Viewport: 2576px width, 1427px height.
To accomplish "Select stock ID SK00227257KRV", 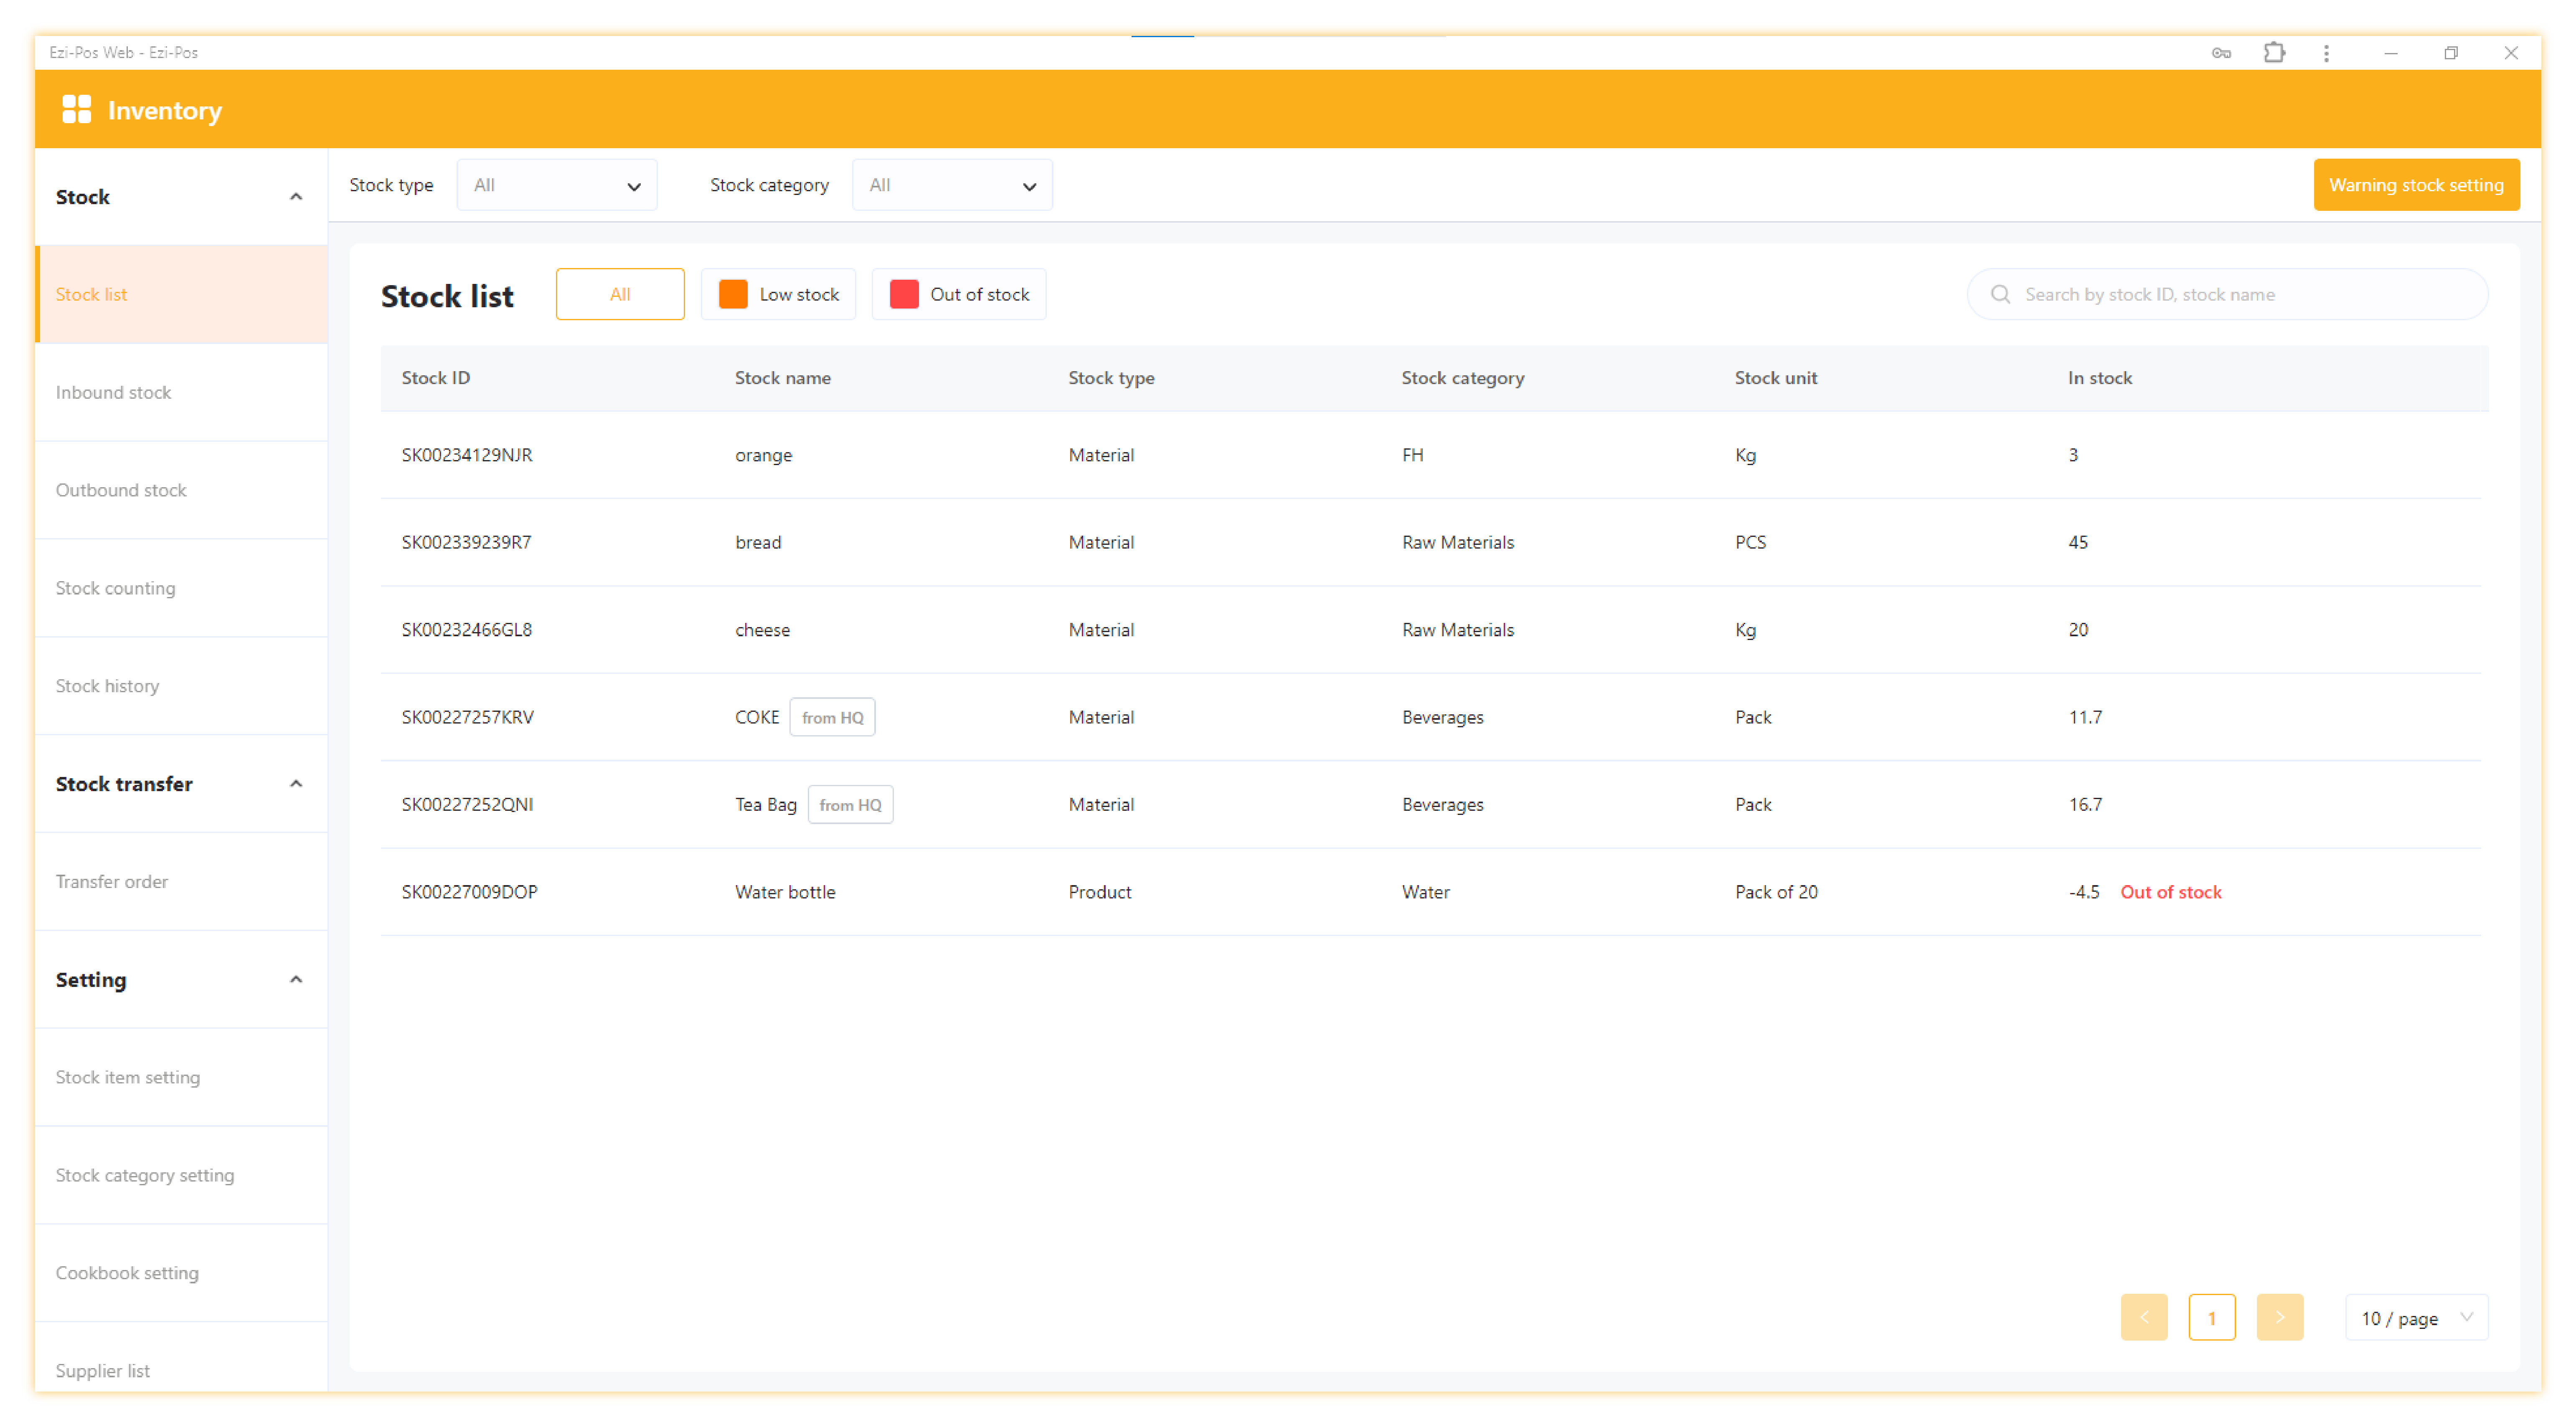I will 468,718.
